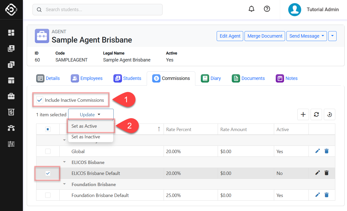
Task: Edit Global commission with pencil icon
Action: (317, 151)
